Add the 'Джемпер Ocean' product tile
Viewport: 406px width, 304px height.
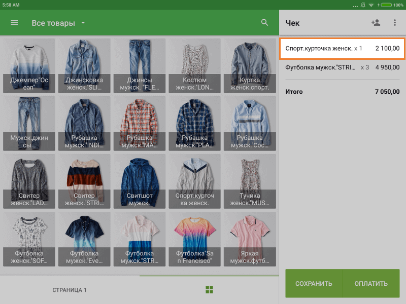[29, 66]
